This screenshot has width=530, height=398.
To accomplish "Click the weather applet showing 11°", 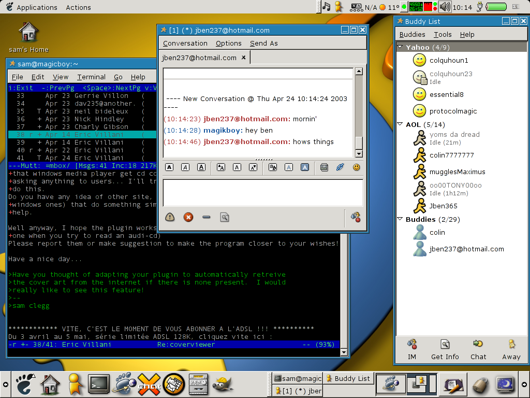I will click(x=389, y=7).
